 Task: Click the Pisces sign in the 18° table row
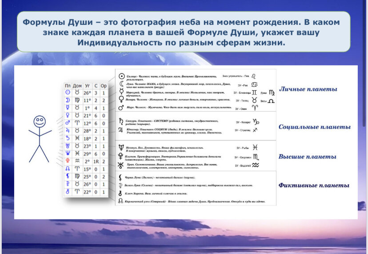(77, 138)
